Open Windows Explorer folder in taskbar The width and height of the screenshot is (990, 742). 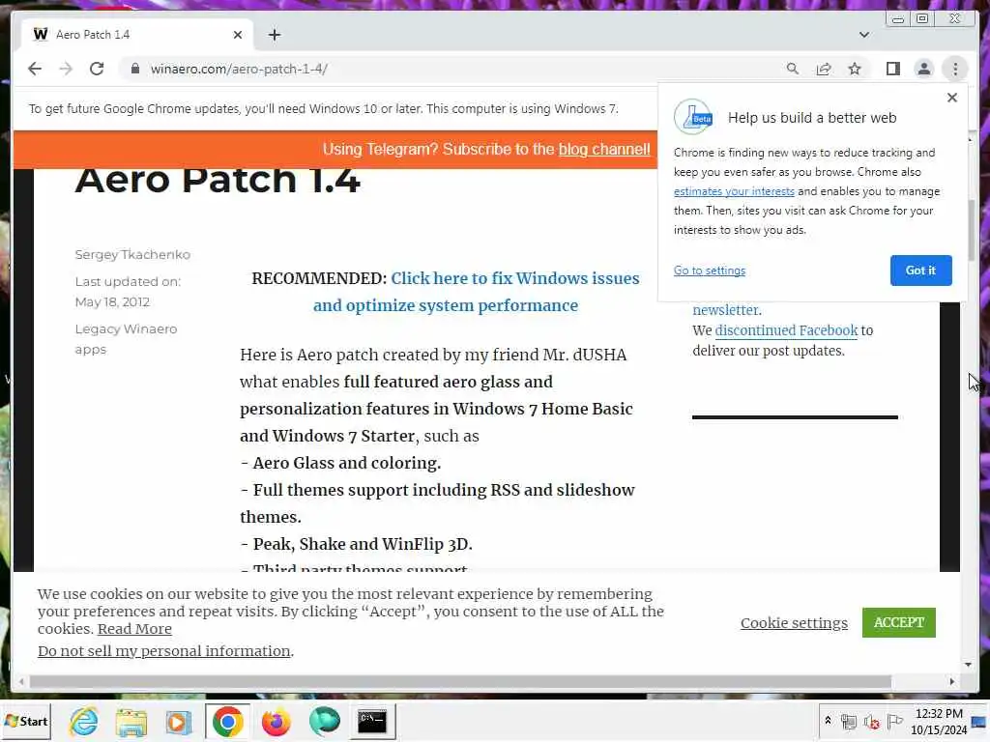point(131,721)
